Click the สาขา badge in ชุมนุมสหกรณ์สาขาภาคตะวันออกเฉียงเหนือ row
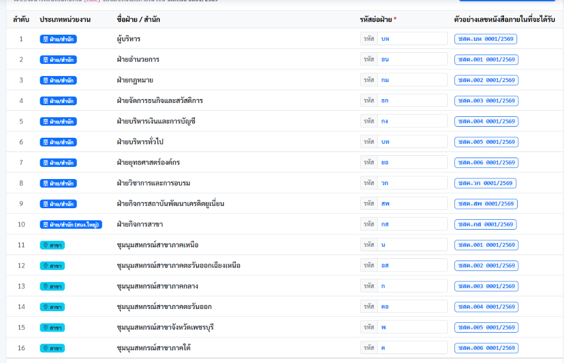Viewport: 564px width, 363px height. click(x=52, y=266)
